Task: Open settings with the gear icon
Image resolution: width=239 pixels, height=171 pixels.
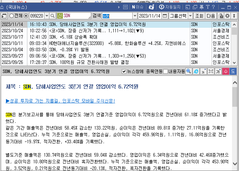Action: pyautogui.click(x=227, y=16)
